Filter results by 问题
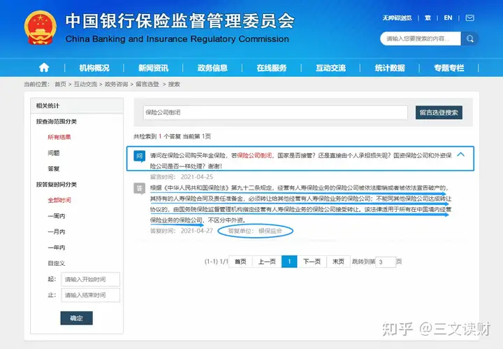 point(54,153)
